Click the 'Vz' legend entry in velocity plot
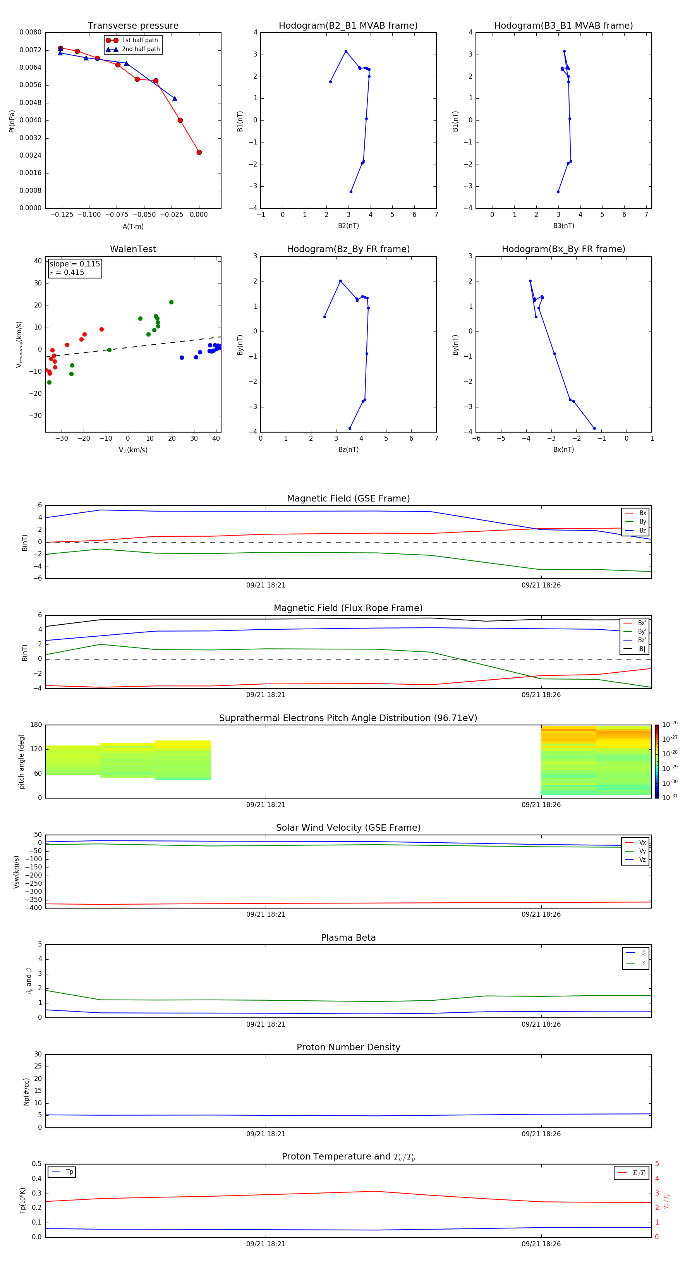This screenshot has height=1278, width=697. click(x=635, y=860)
